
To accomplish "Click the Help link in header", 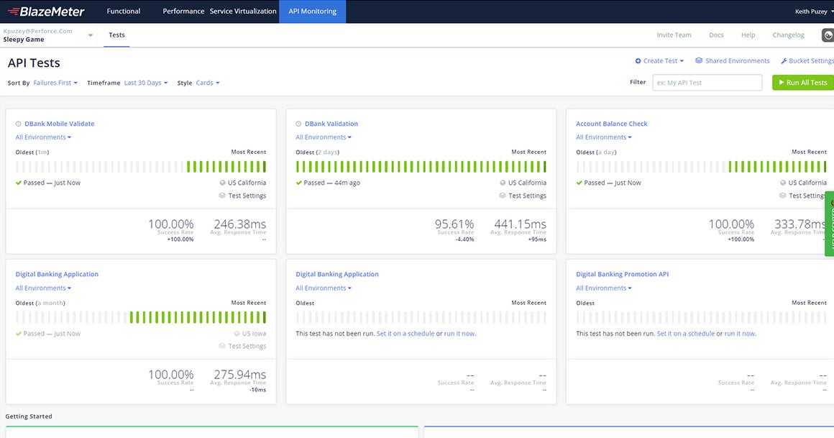I will [748, 35].
